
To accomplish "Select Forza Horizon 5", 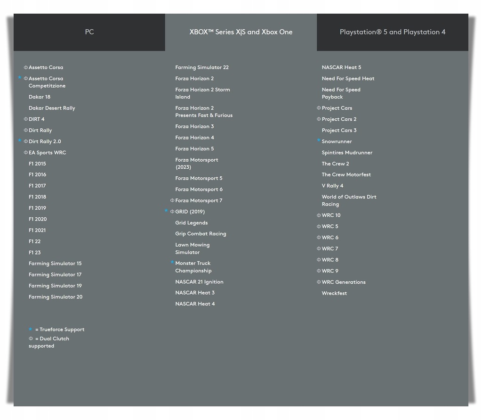I will [194, 149].
